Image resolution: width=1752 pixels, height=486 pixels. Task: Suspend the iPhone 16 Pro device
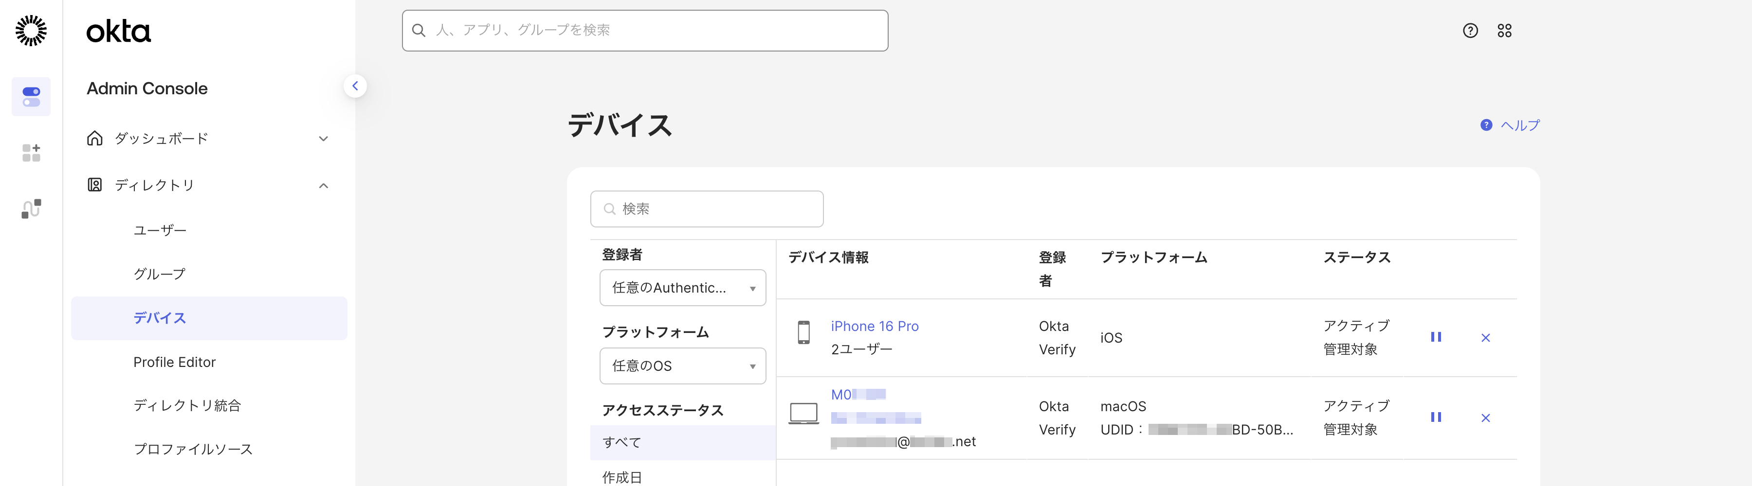(1435, 337)
